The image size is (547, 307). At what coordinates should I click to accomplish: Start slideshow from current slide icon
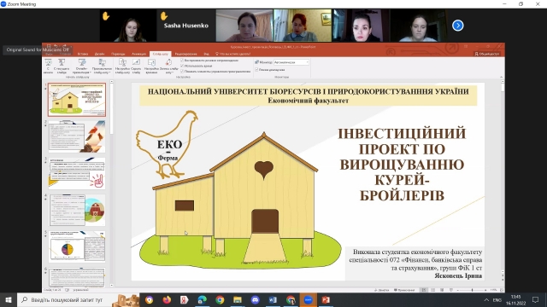[x=62, y=66]
